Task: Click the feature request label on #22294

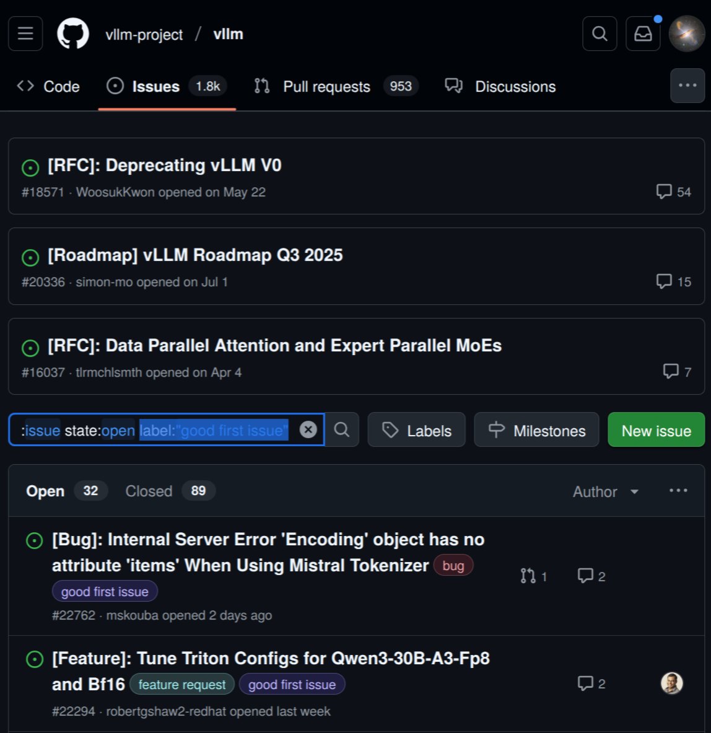Action: 181,685
